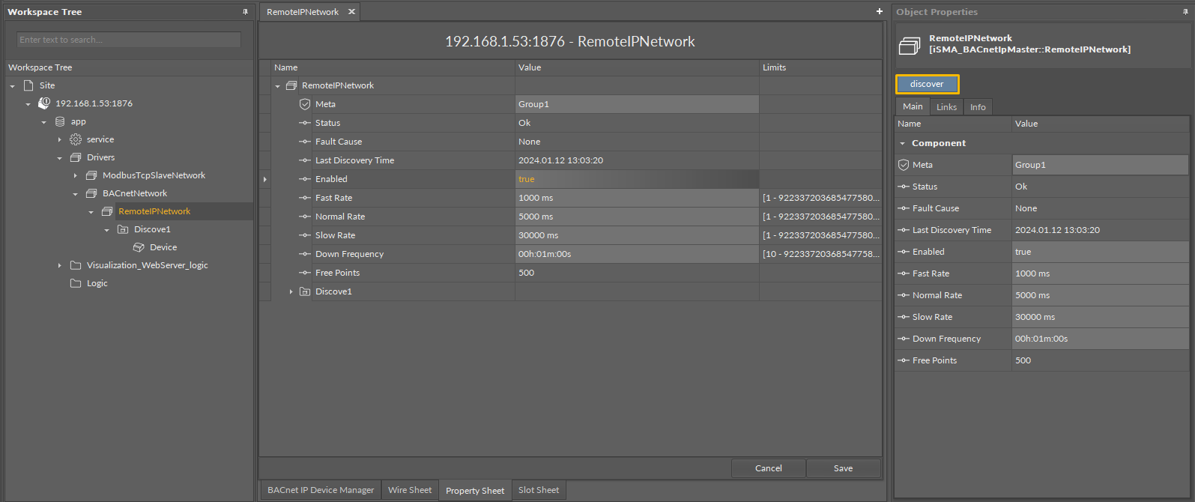
Task: Expand the Visualization_WebServer_logic node
Action: coord(60,265)
